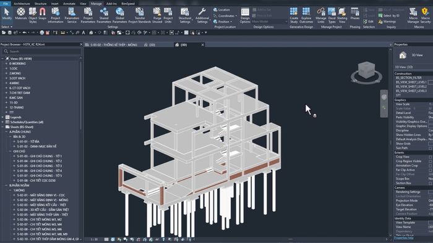Click the 3D view vertical scrollbar

coord(390,142)
